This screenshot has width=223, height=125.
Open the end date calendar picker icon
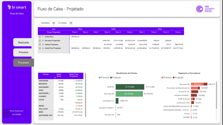[71, 23]
